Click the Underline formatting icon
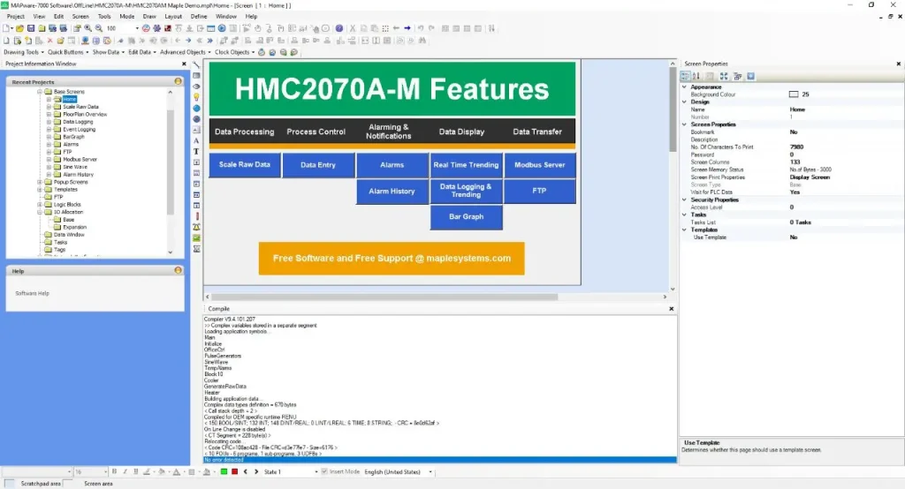The height and width of the screenshot is (489, 905). click(x=135, y=471)
